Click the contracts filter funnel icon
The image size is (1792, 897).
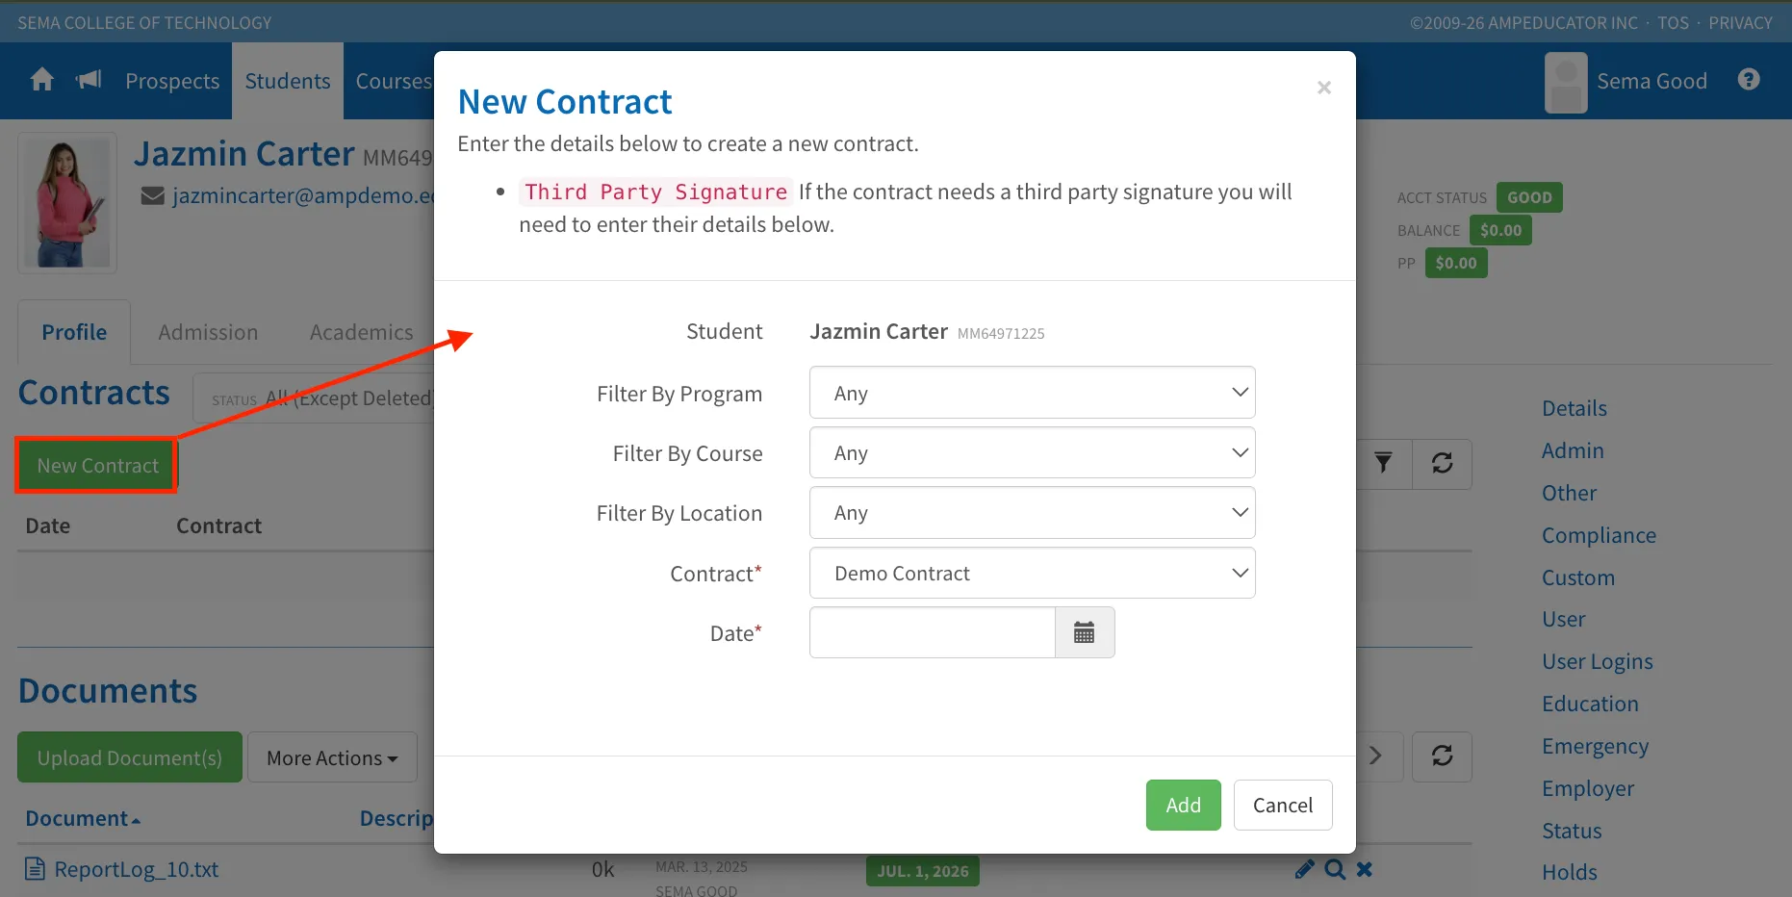pyautogui.click(x=1383, y=463)
